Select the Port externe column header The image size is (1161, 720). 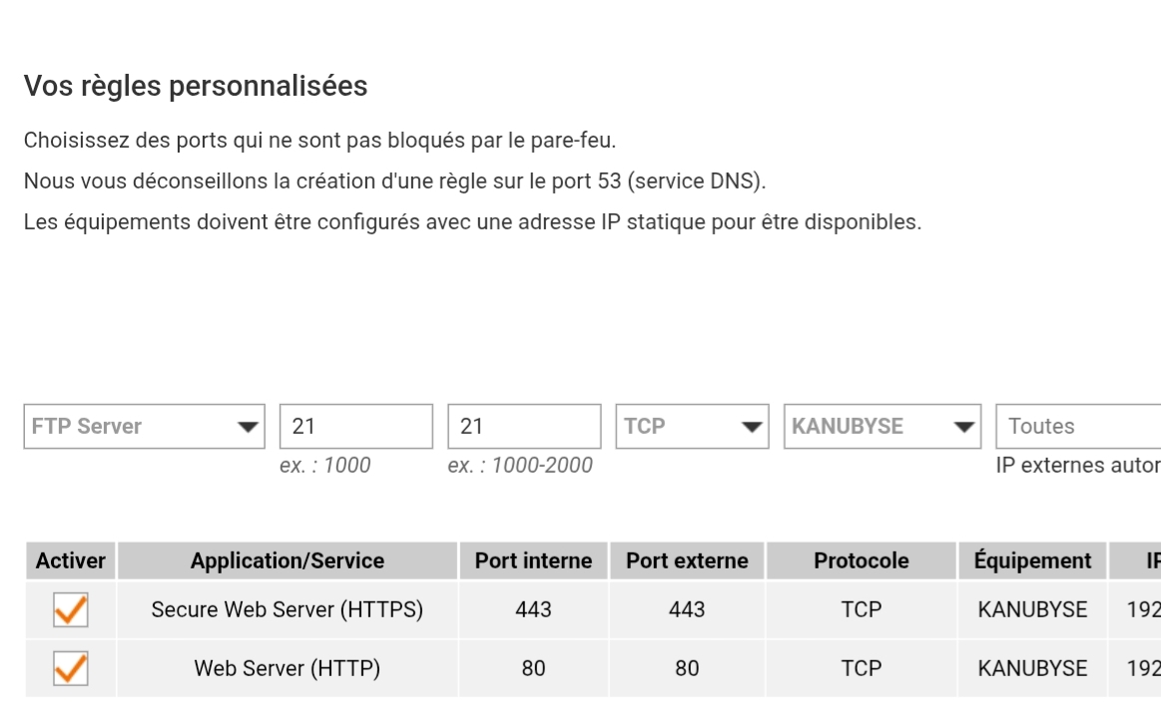point(687,561)
